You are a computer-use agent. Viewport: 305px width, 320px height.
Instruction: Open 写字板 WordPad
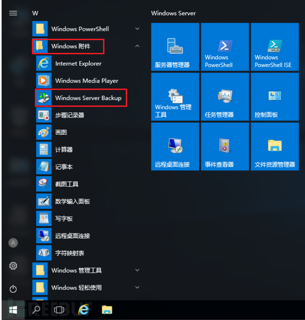pos(88,219)
